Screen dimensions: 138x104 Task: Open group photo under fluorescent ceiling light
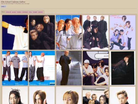(x=96, y=95)
